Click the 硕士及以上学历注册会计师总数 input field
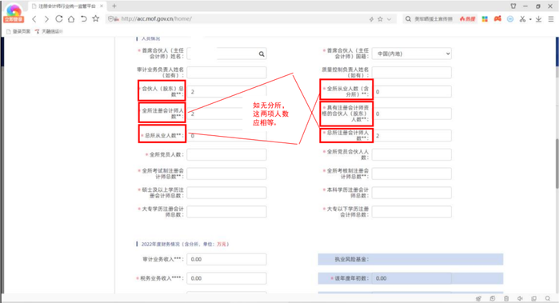The image size is (560, 303). pos(226,193)
